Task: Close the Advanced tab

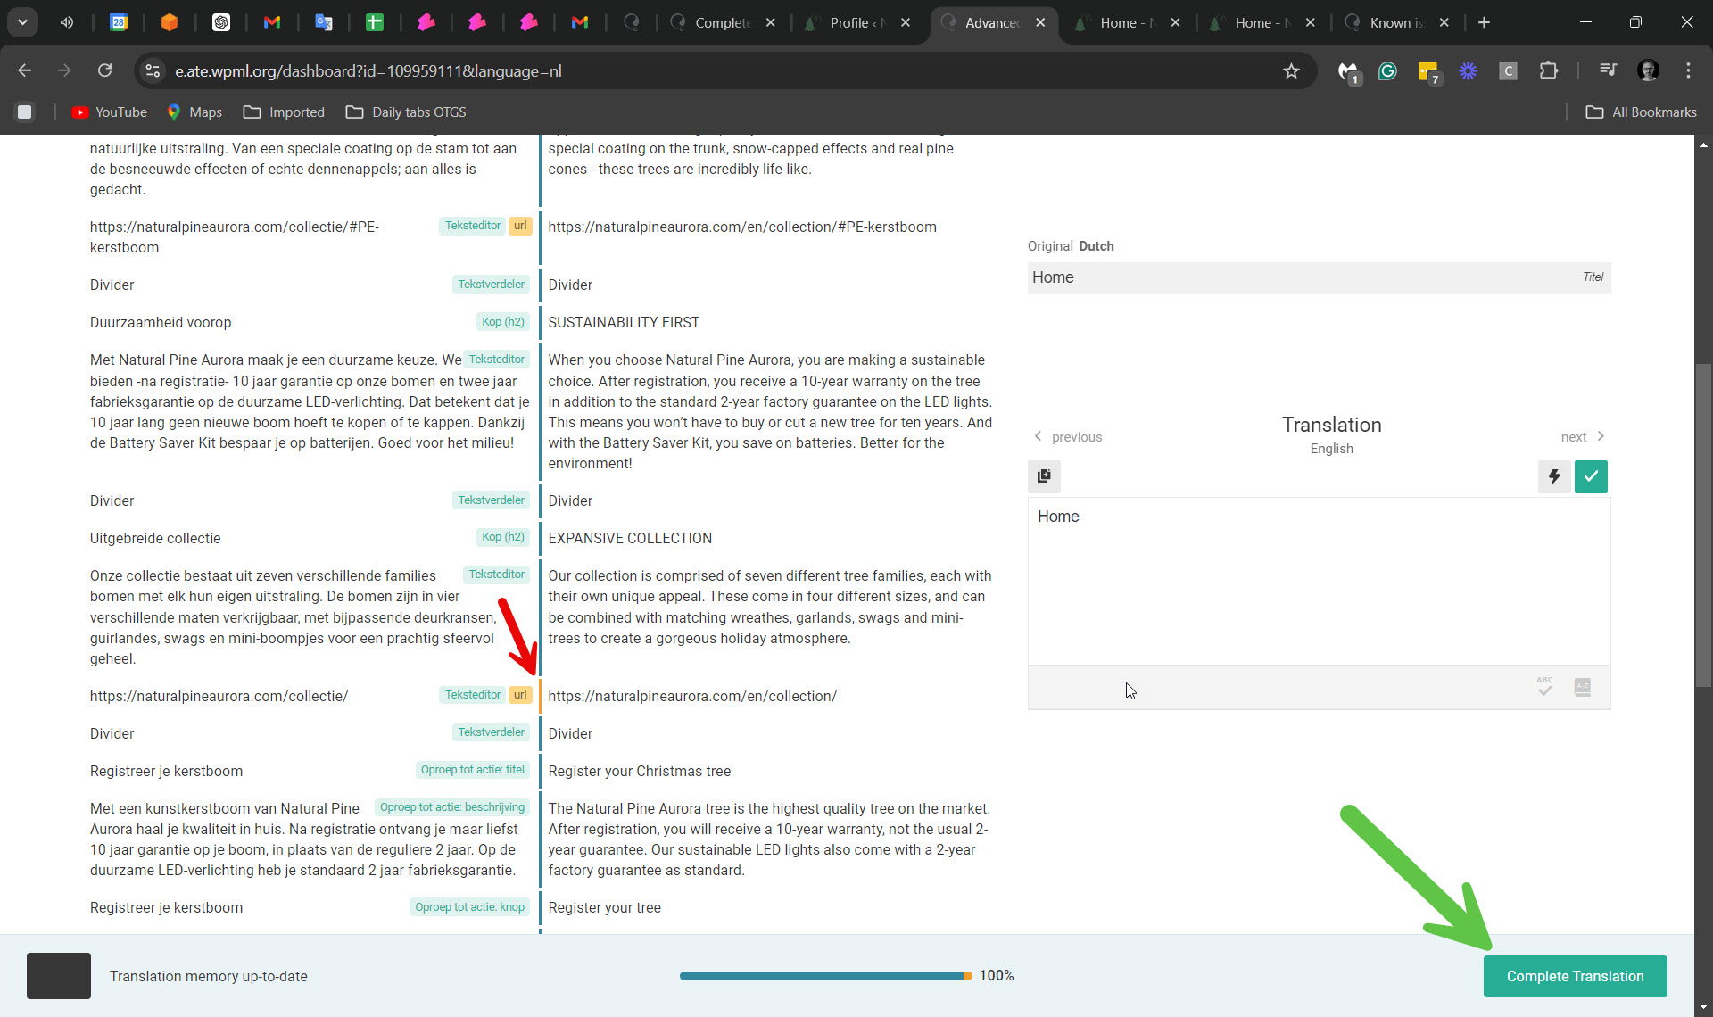Action: coord(1040,22)
